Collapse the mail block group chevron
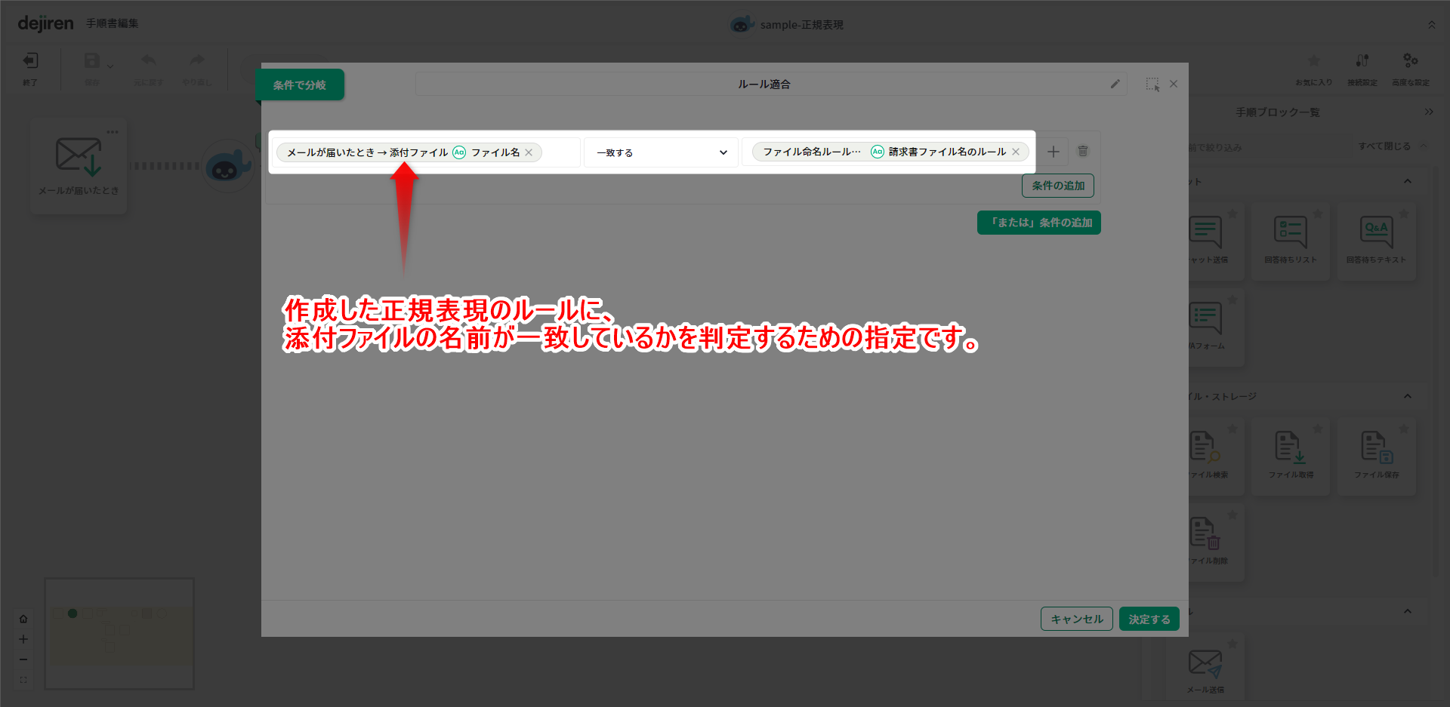Image resolution: width=1450 pixels, height=707 pixels. (1408, 611)
